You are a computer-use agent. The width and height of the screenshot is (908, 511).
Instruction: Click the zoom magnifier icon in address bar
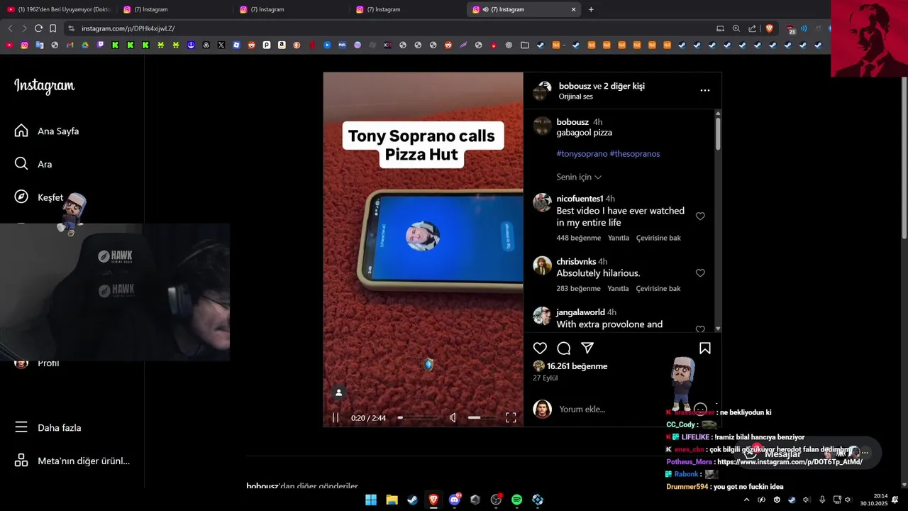pos(736,28)
